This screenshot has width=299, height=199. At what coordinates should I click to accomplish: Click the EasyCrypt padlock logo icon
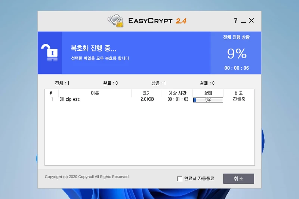coord(115,21)
